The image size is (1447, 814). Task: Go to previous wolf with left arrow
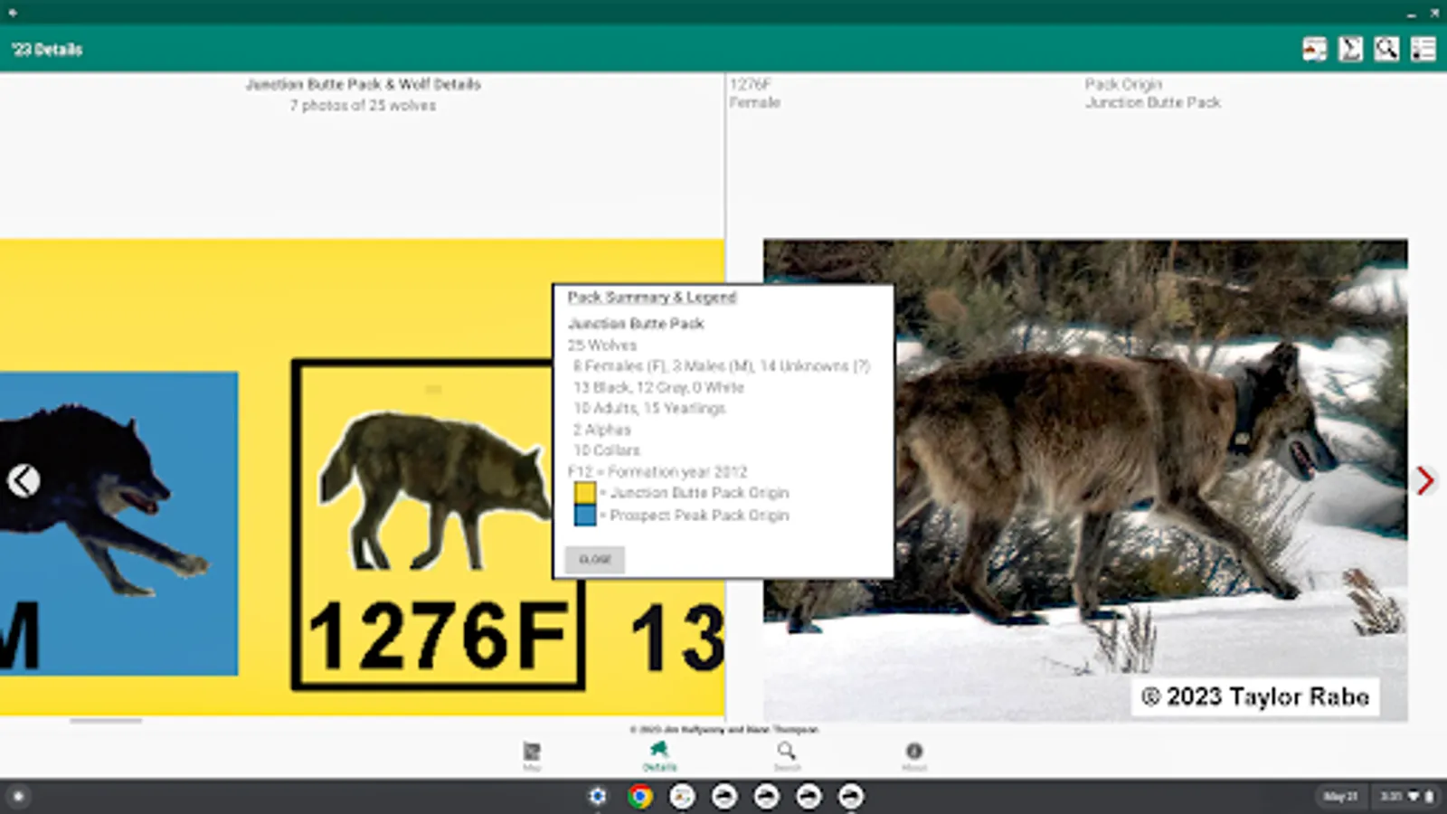click(x=24, y=480)
